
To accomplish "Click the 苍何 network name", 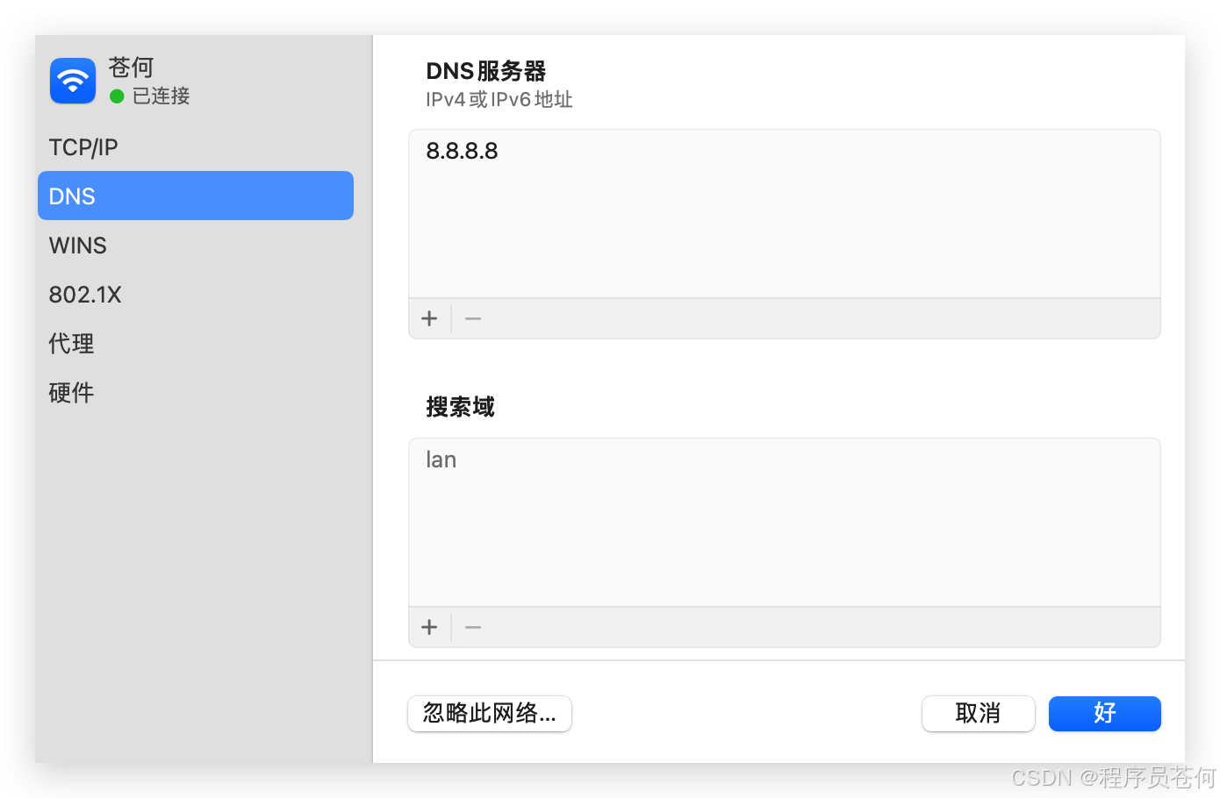I will pos(131,68).
